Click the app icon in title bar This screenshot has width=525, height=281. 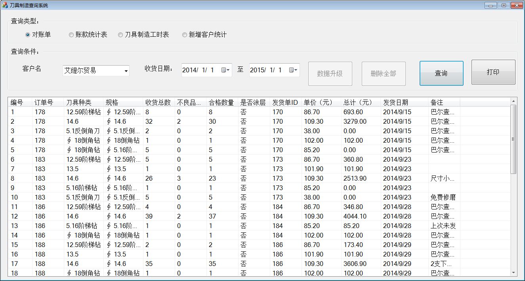pyautogui.click(x=5, y=5)
